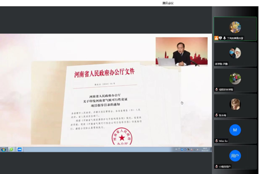259x174 pixels.
Task: Open the Windows Start orb in the shared taskbar
Action: tap(3, 149)
